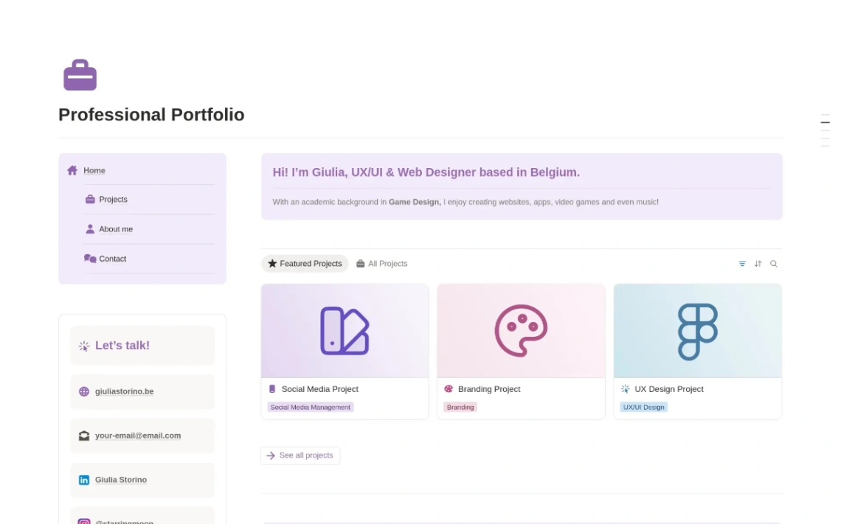The image size is (841, 524).
Task: Open the your-email@email.com link
Action: click(x=138, y=436)
